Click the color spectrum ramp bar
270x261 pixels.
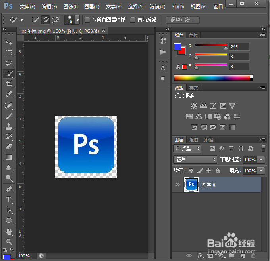click(x=213, y=78)
